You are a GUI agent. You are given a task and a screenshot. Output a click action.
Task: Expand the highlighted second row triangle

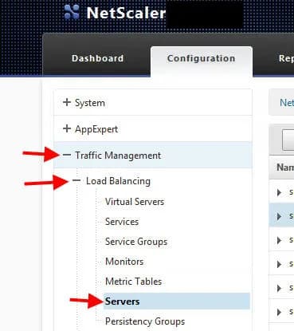(279, 216)
